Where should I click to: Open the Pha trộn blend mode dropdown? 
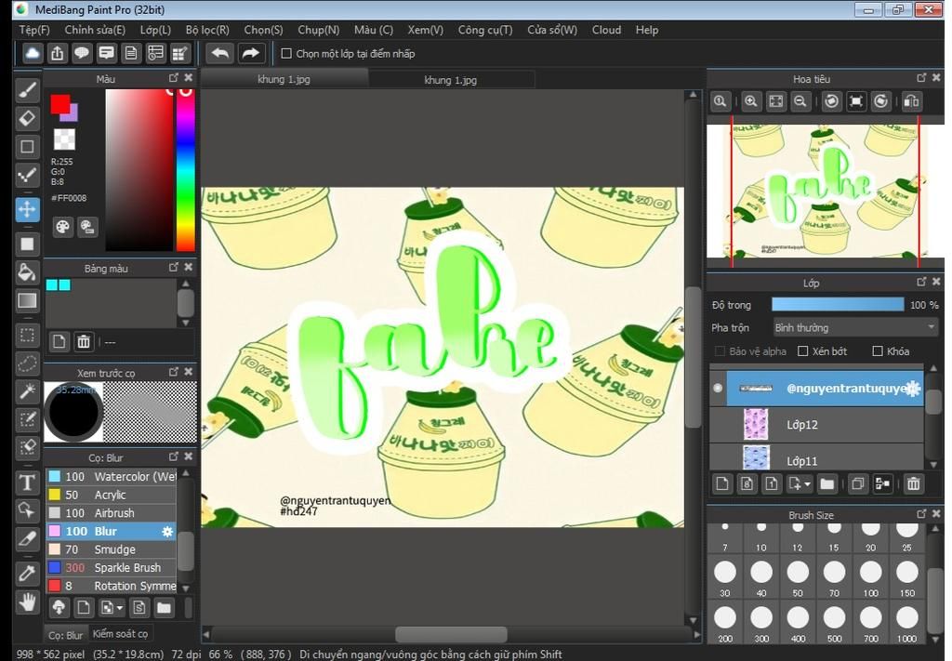tap(855, 328)
